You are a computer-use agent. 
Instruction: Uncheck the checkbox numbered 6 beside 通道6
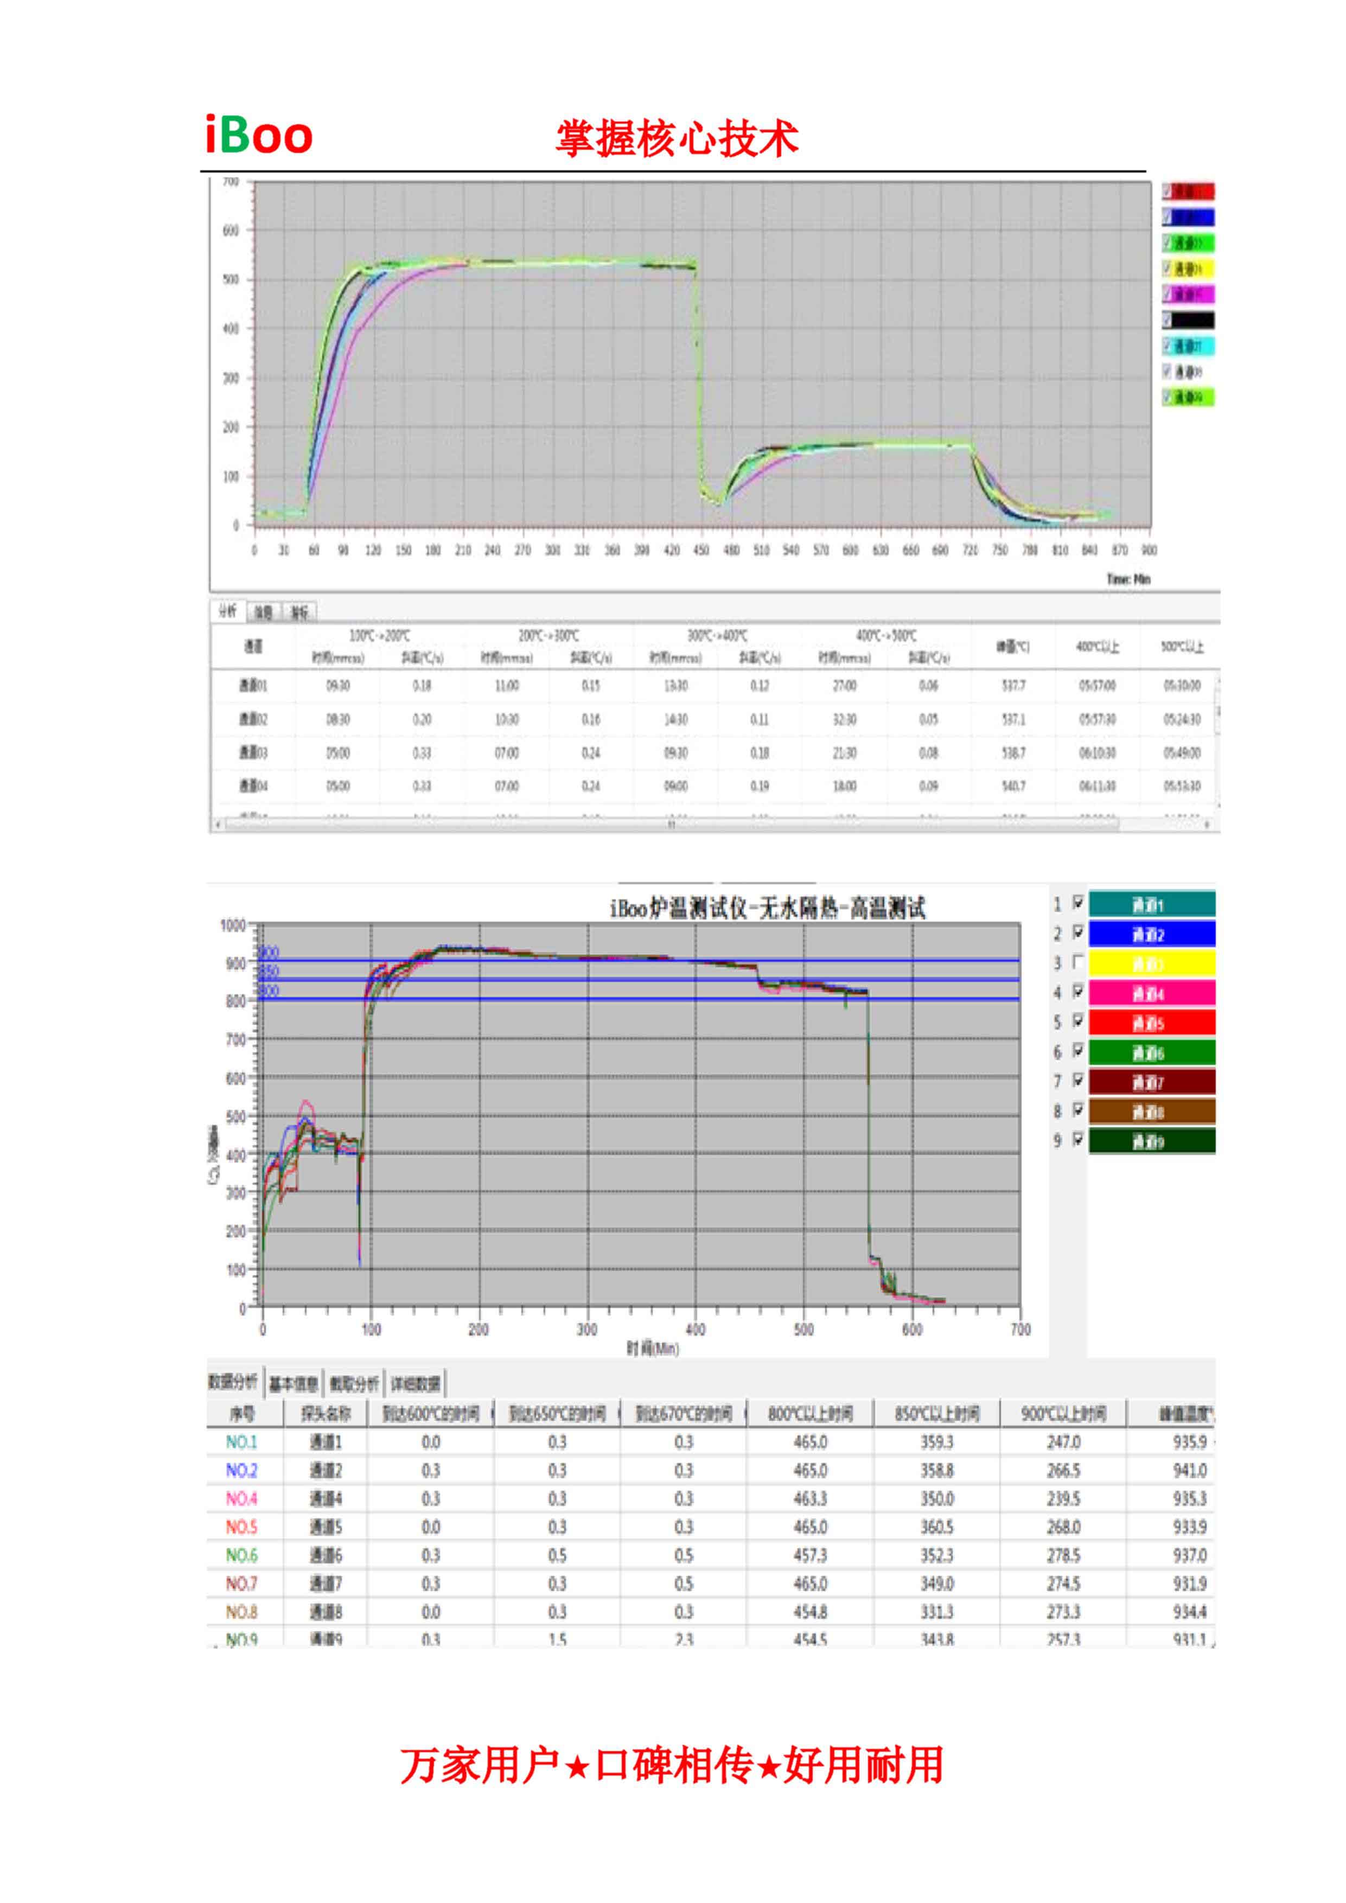pos(1077,1050)
